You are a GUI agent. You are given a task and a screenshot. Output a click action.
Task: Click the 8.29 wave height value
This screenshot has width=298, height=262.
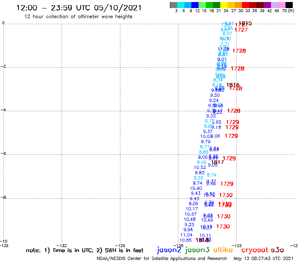tap(199, 178)
